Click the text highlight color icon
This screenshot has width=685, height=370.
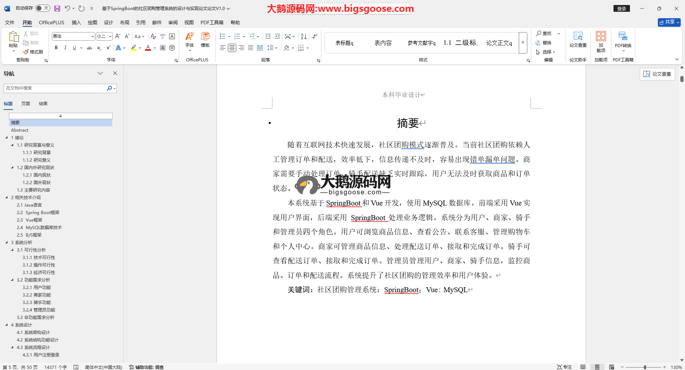point(133,48)
